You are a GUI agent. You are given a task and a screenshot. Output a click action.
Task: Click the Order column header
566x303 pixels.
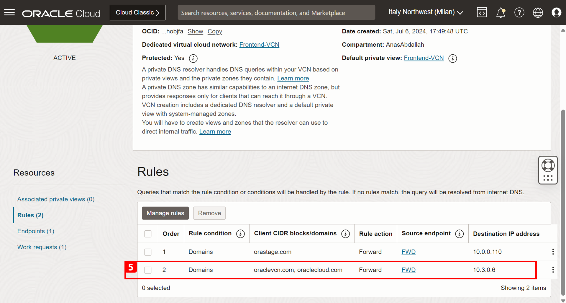tap(171, 234)
